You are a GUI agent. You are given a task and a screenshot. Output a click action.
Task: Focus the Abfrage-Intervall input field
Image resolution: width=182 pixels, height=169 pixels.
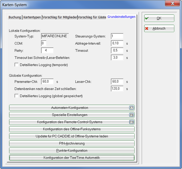coord(117,43)
